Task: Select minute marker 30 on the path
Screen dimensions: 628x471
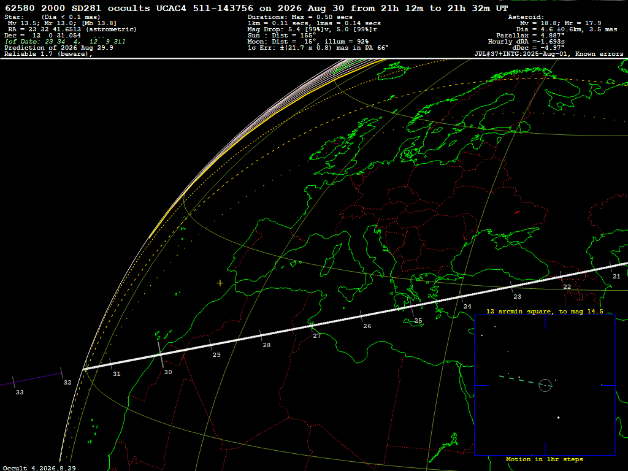Action: 168,372
